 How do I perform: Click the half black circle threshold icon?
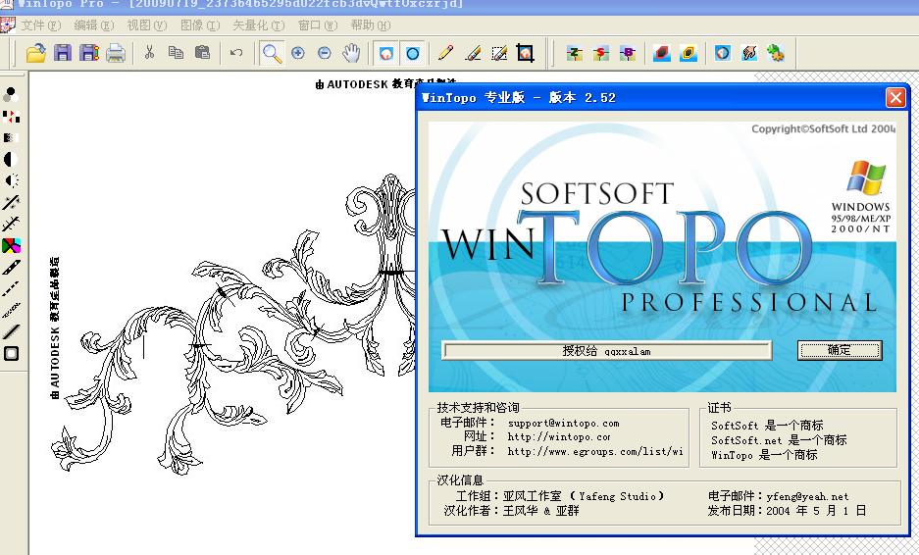point(11,160)
